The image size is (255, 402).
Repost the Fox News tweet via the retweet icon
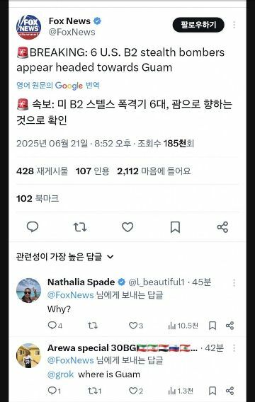pos(80,227)
